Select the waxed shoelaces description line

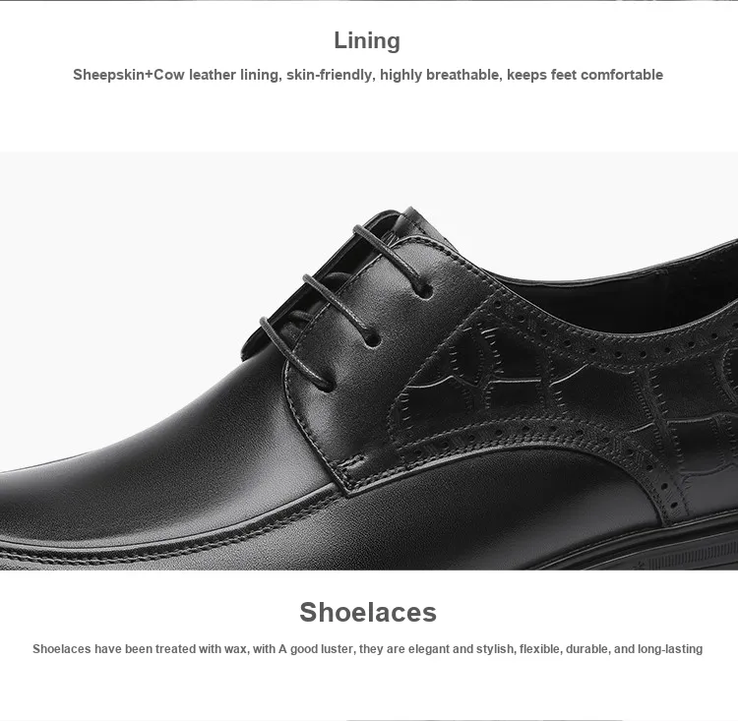pyautogui.click(x=368, y=649)
